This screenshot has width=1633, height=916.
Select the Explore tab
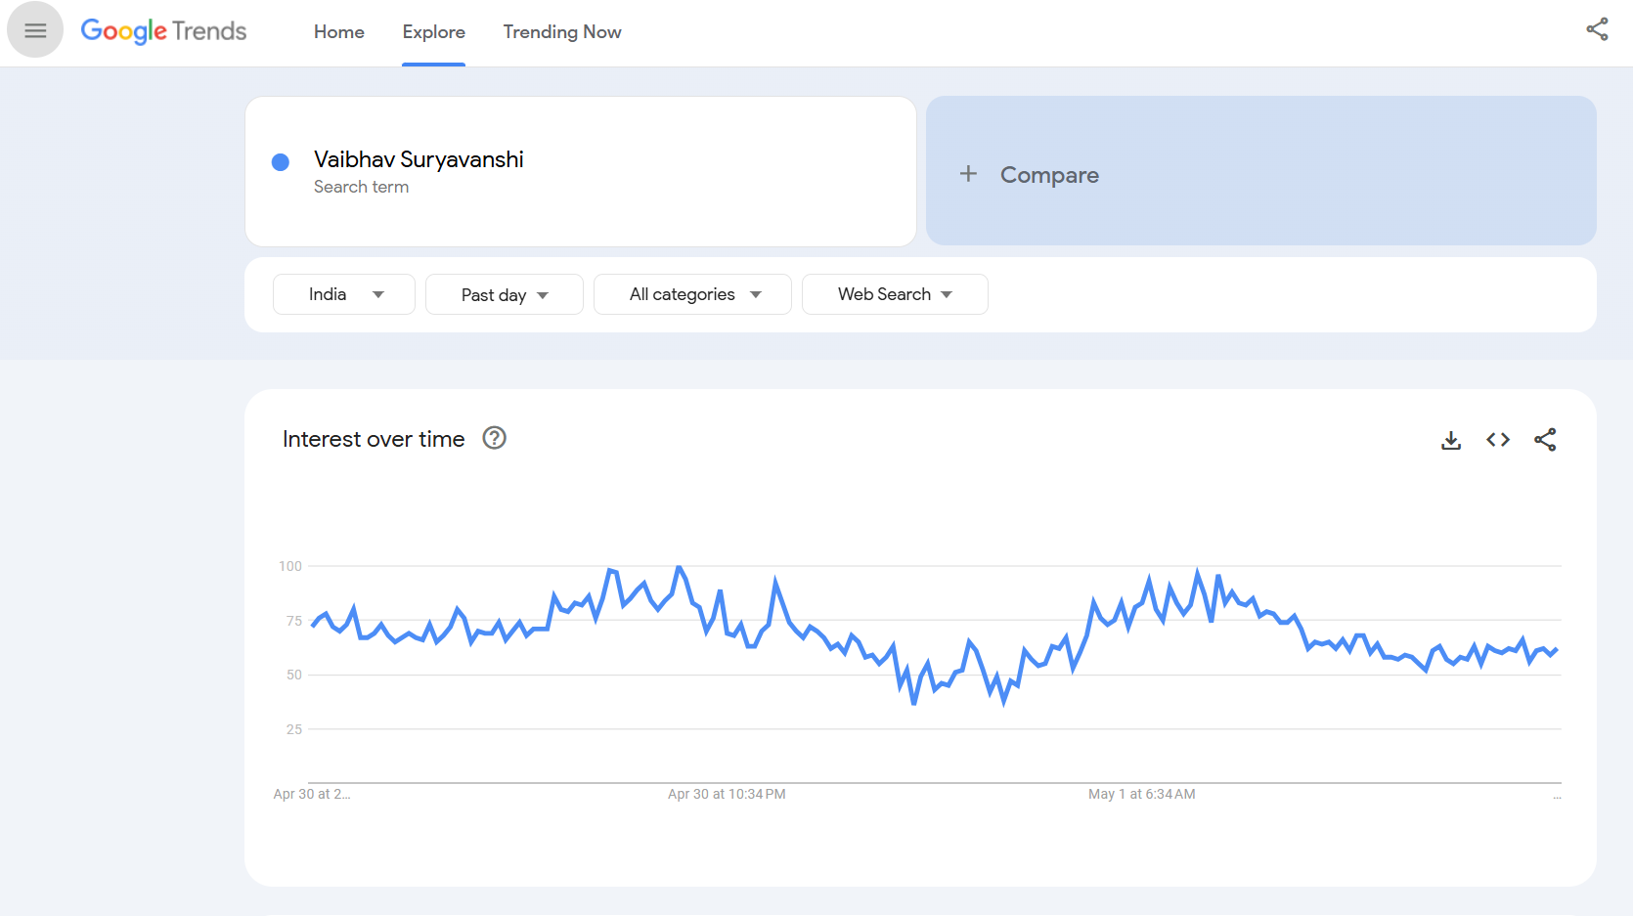(x=434, y=32)
